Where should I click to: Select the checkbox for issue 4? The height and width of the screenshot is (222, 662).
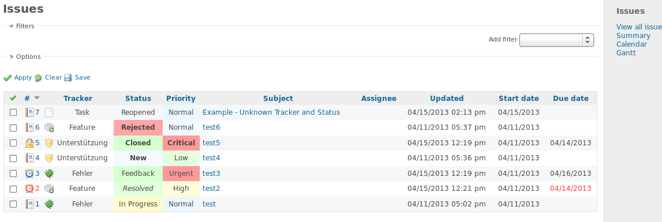13,158
